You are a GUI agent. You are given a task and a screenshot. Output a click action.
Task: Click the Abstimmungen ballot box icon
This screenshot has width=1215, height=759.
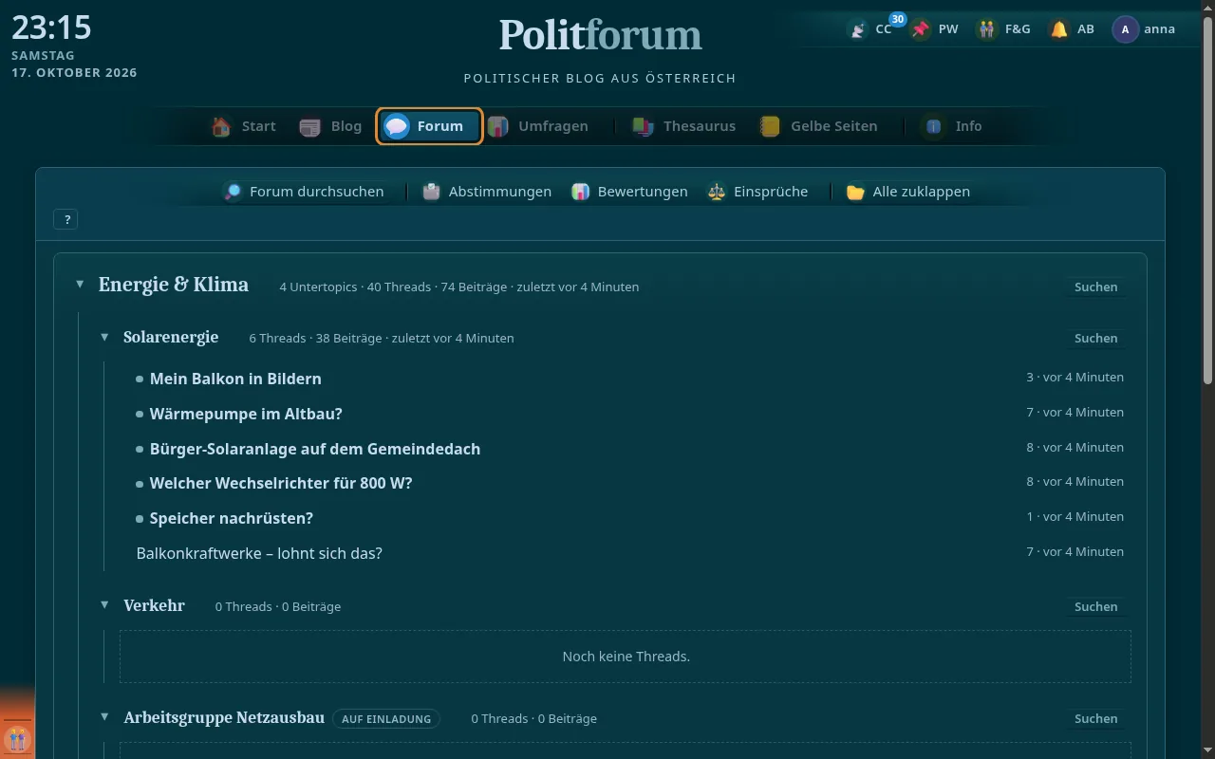point(432,192)
